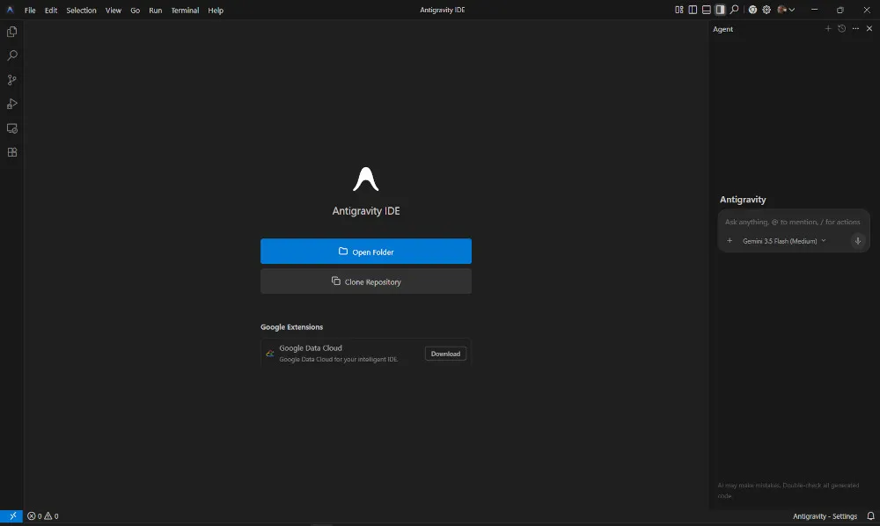Close the Agent panel

[869, 29]
